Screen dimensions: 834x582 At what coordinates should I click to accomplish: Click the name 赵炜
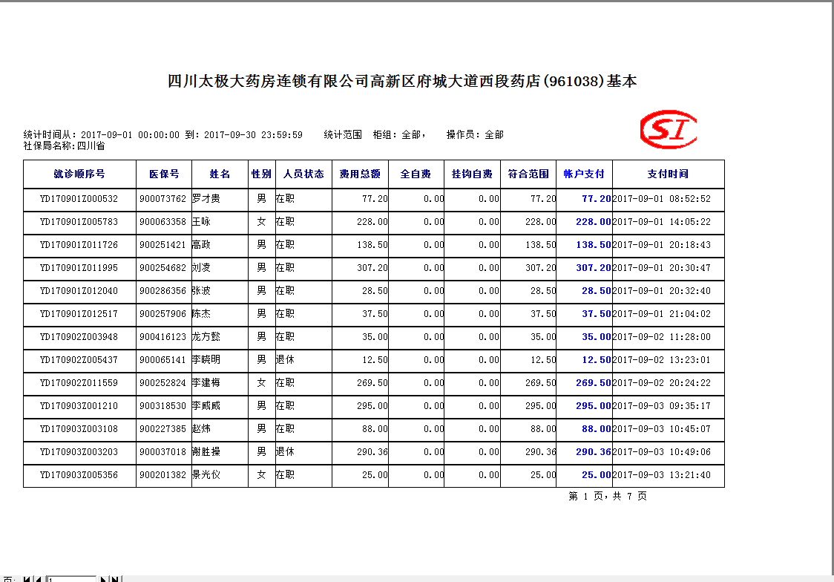click(202, 428)
